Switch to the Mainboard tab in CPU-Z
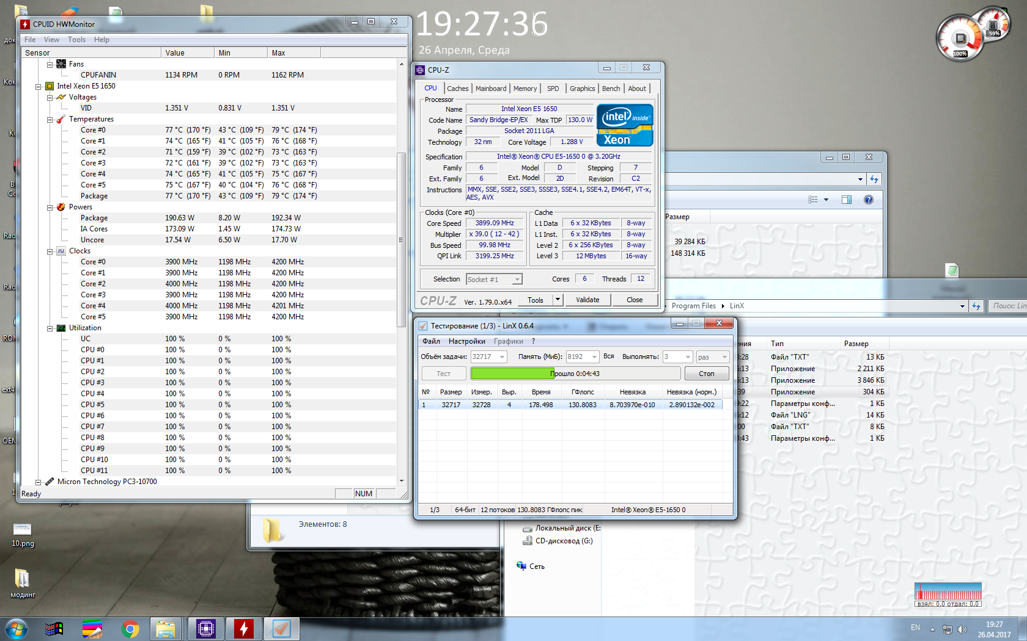The image size is (1027, 641). tap(491, 89)
